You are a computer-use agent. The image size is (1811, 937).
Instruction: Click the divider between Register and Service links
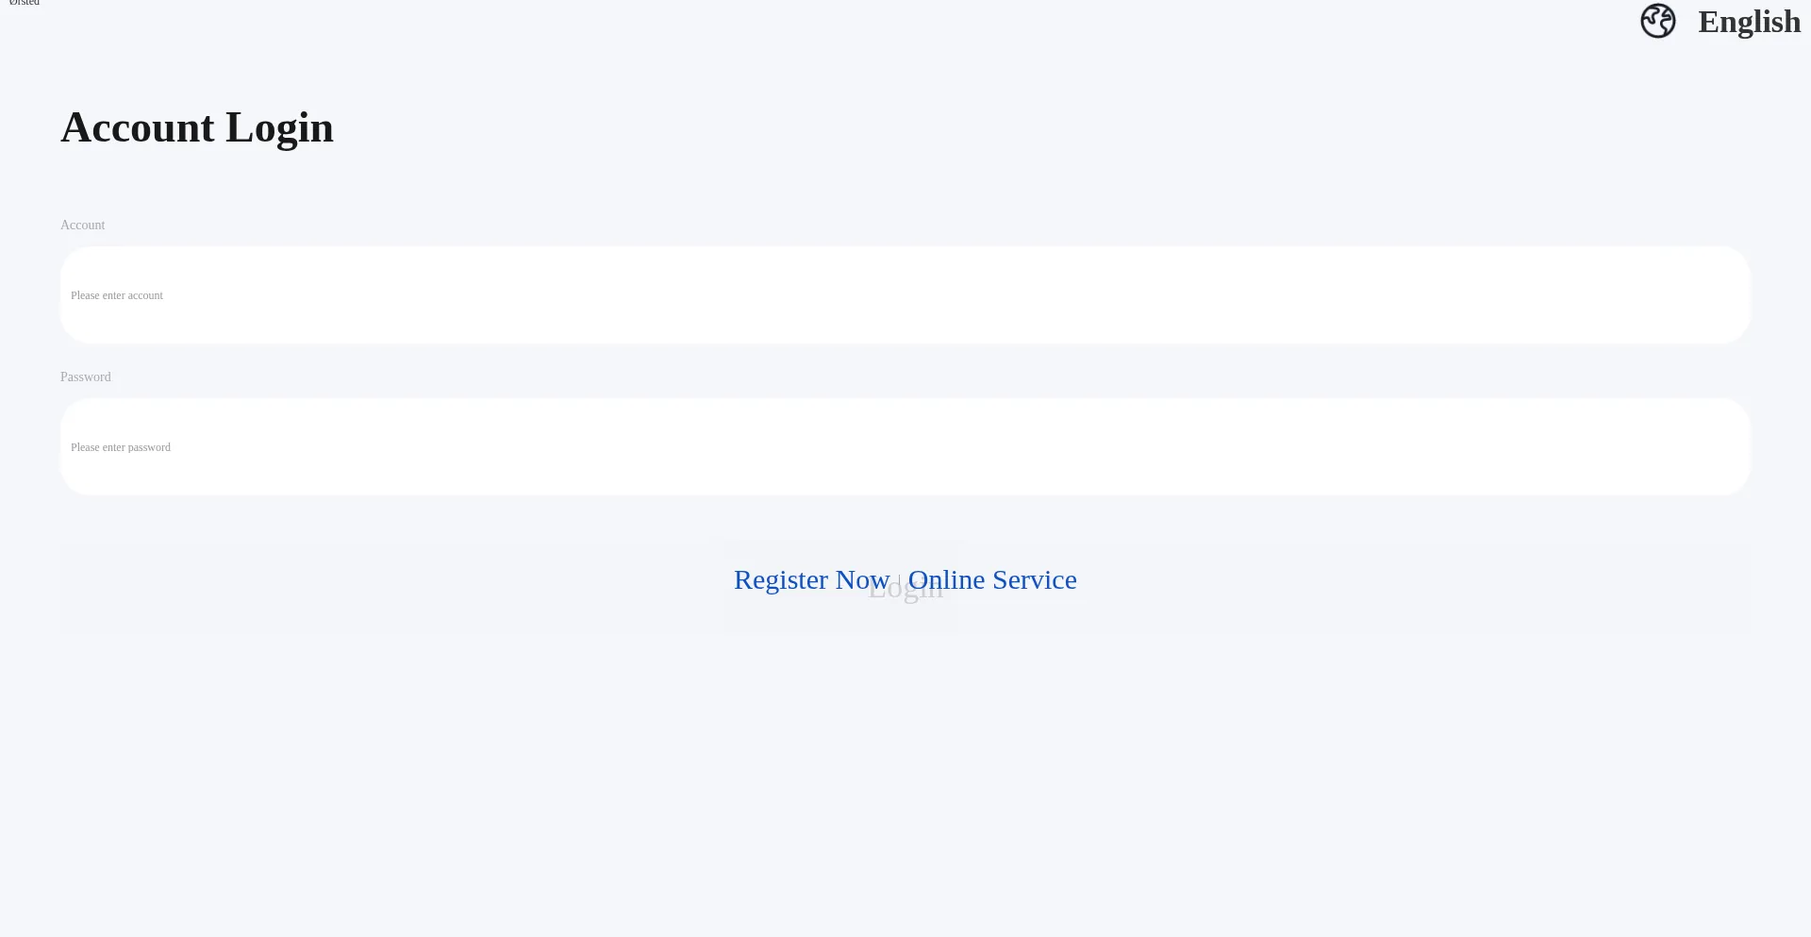point(899,581)
